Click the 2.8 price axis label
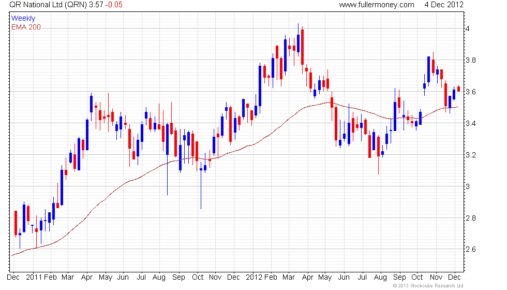Viewport: 507px width, 290px height. pyautogui.click(x=470, y=218)
